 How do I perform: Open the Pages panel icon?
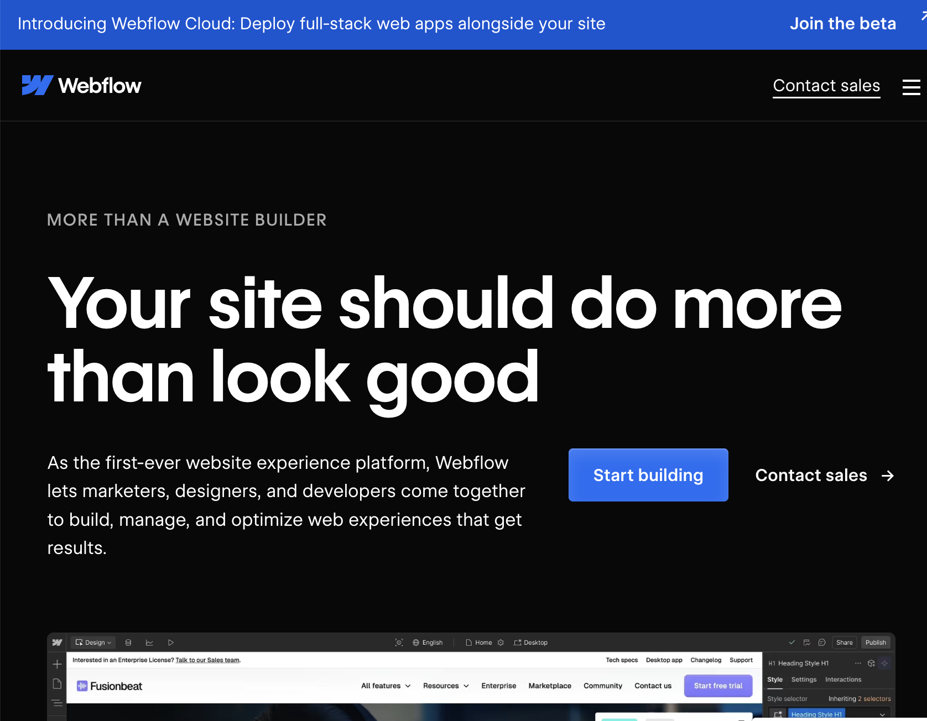pos(57,684)
